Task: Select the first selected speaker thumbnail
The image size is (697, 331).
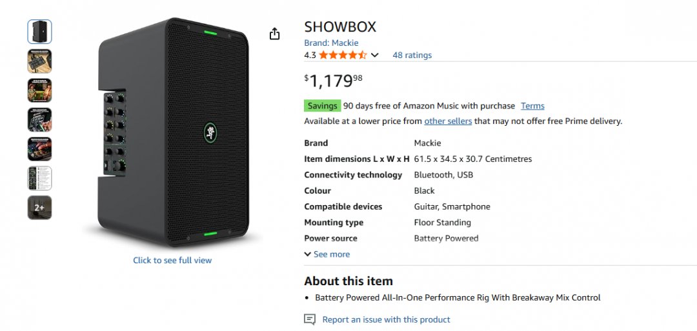Action: (x=39, y=32)
